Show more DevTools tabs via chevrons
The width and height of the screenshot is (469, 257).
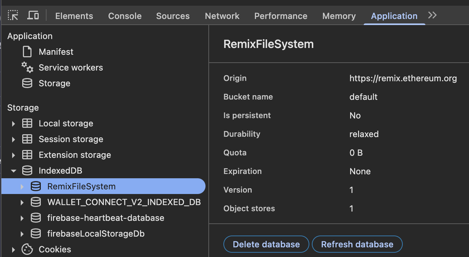coord(432,15)
